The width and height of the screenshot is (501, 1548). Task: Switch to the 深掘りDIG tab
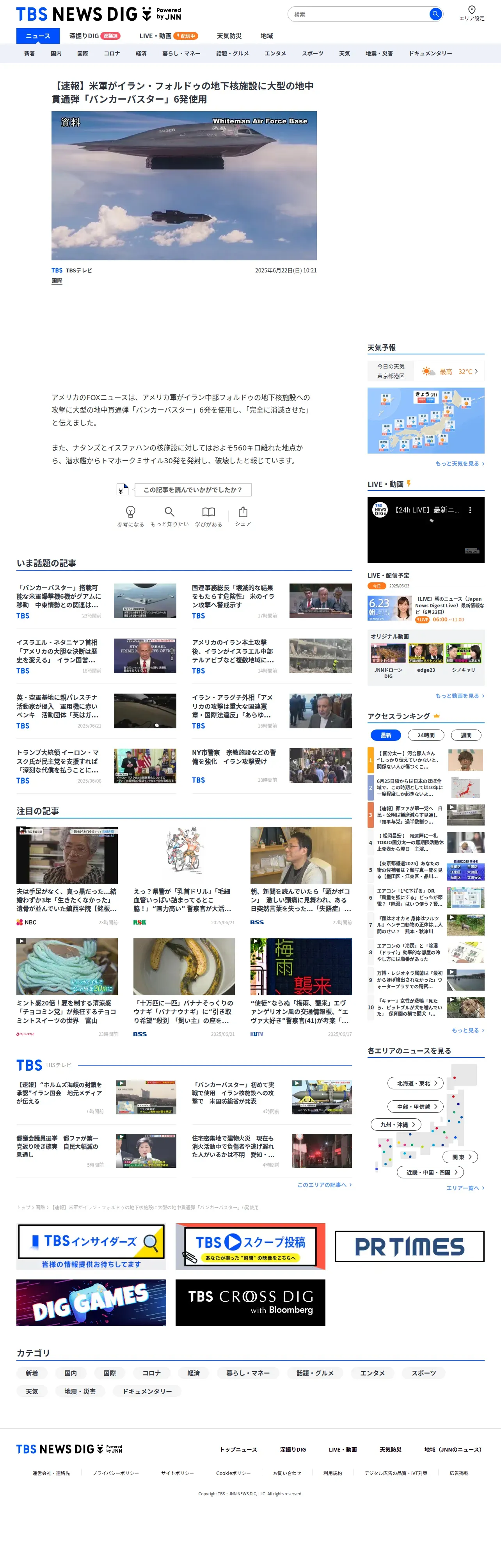click(x=94, y=36)
